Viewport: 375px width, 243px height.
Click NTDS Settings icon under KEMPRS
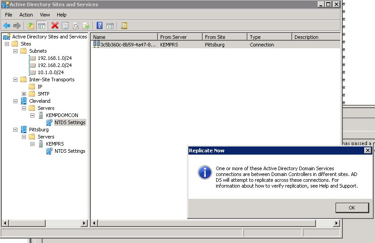50,151
